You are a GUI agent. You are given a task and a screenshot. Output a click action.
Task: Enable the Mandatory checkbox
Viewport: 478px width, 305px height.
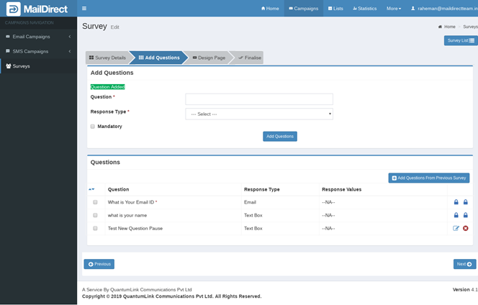point(93,127)
